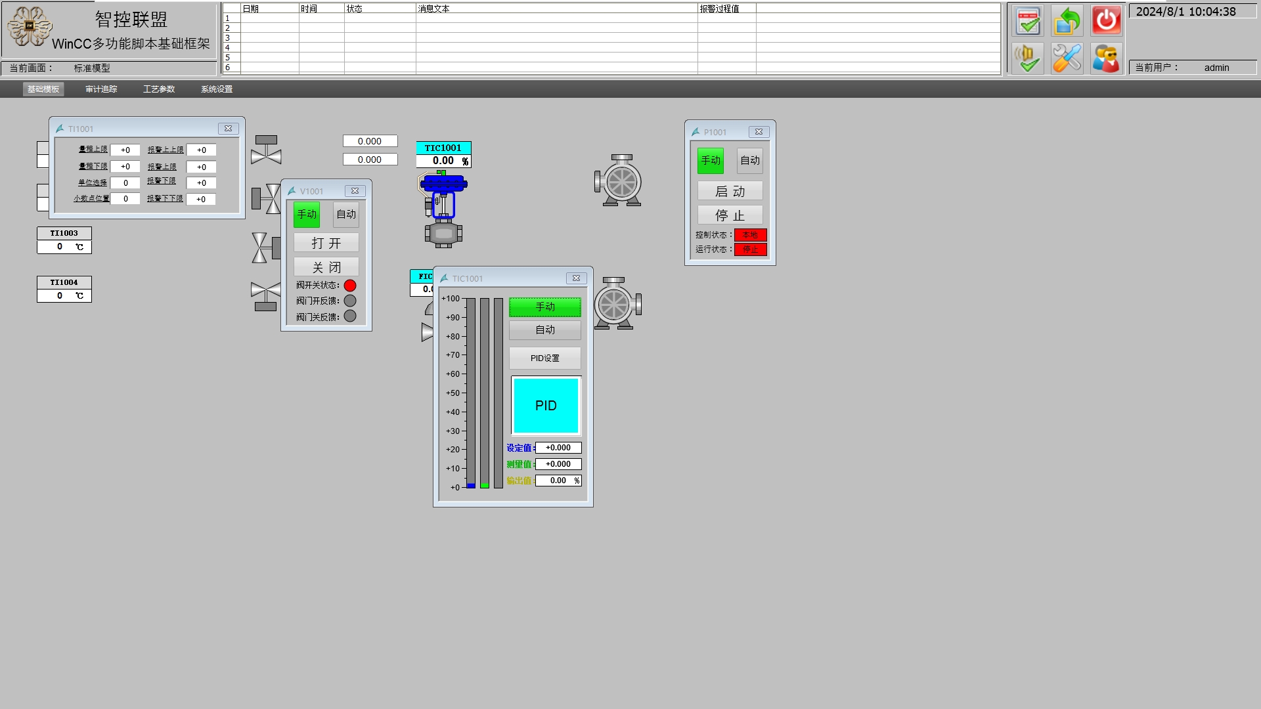Image resolution: width=1261 pixels, height=709 pixels.
Task: Click the horn acknowledge speaker icon
Action: 1028,58
